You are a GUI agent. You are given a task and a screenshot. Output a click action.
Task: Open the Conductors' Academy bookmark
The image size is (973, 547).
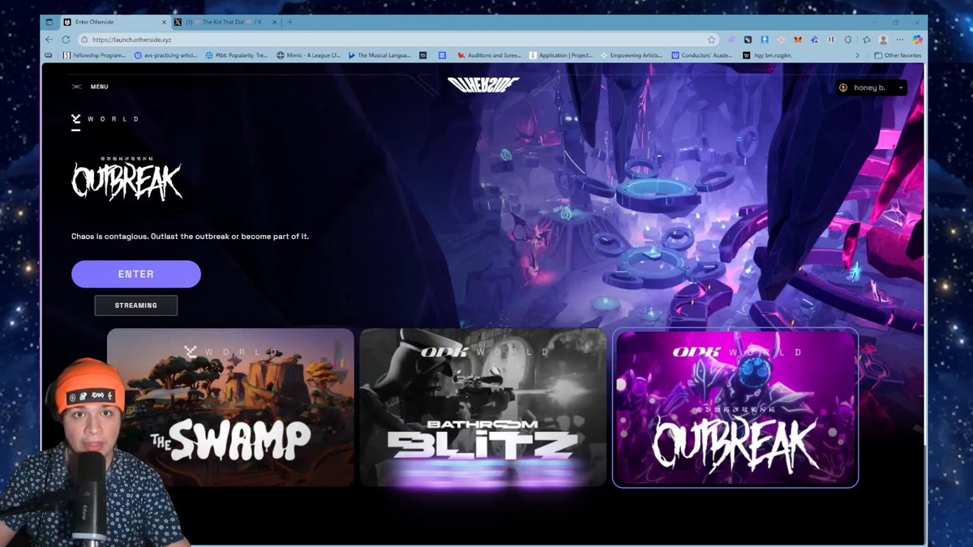coord(704,55)
